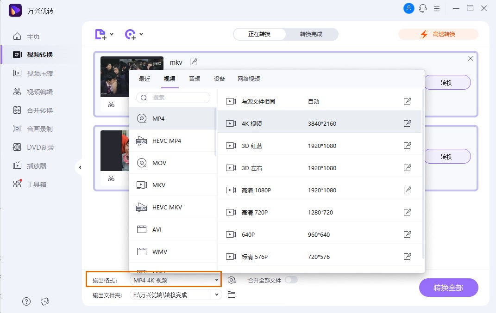Switch to 转换完成 view
Image resolution: width=496 pixels, height=313 pixels.
[x=311, y=34]
